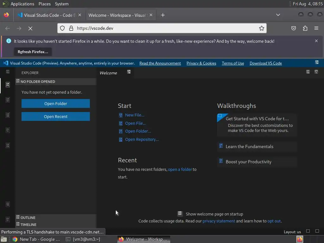Open the Read the Announcement link
The image size is (324, 243).
point(160,63)
